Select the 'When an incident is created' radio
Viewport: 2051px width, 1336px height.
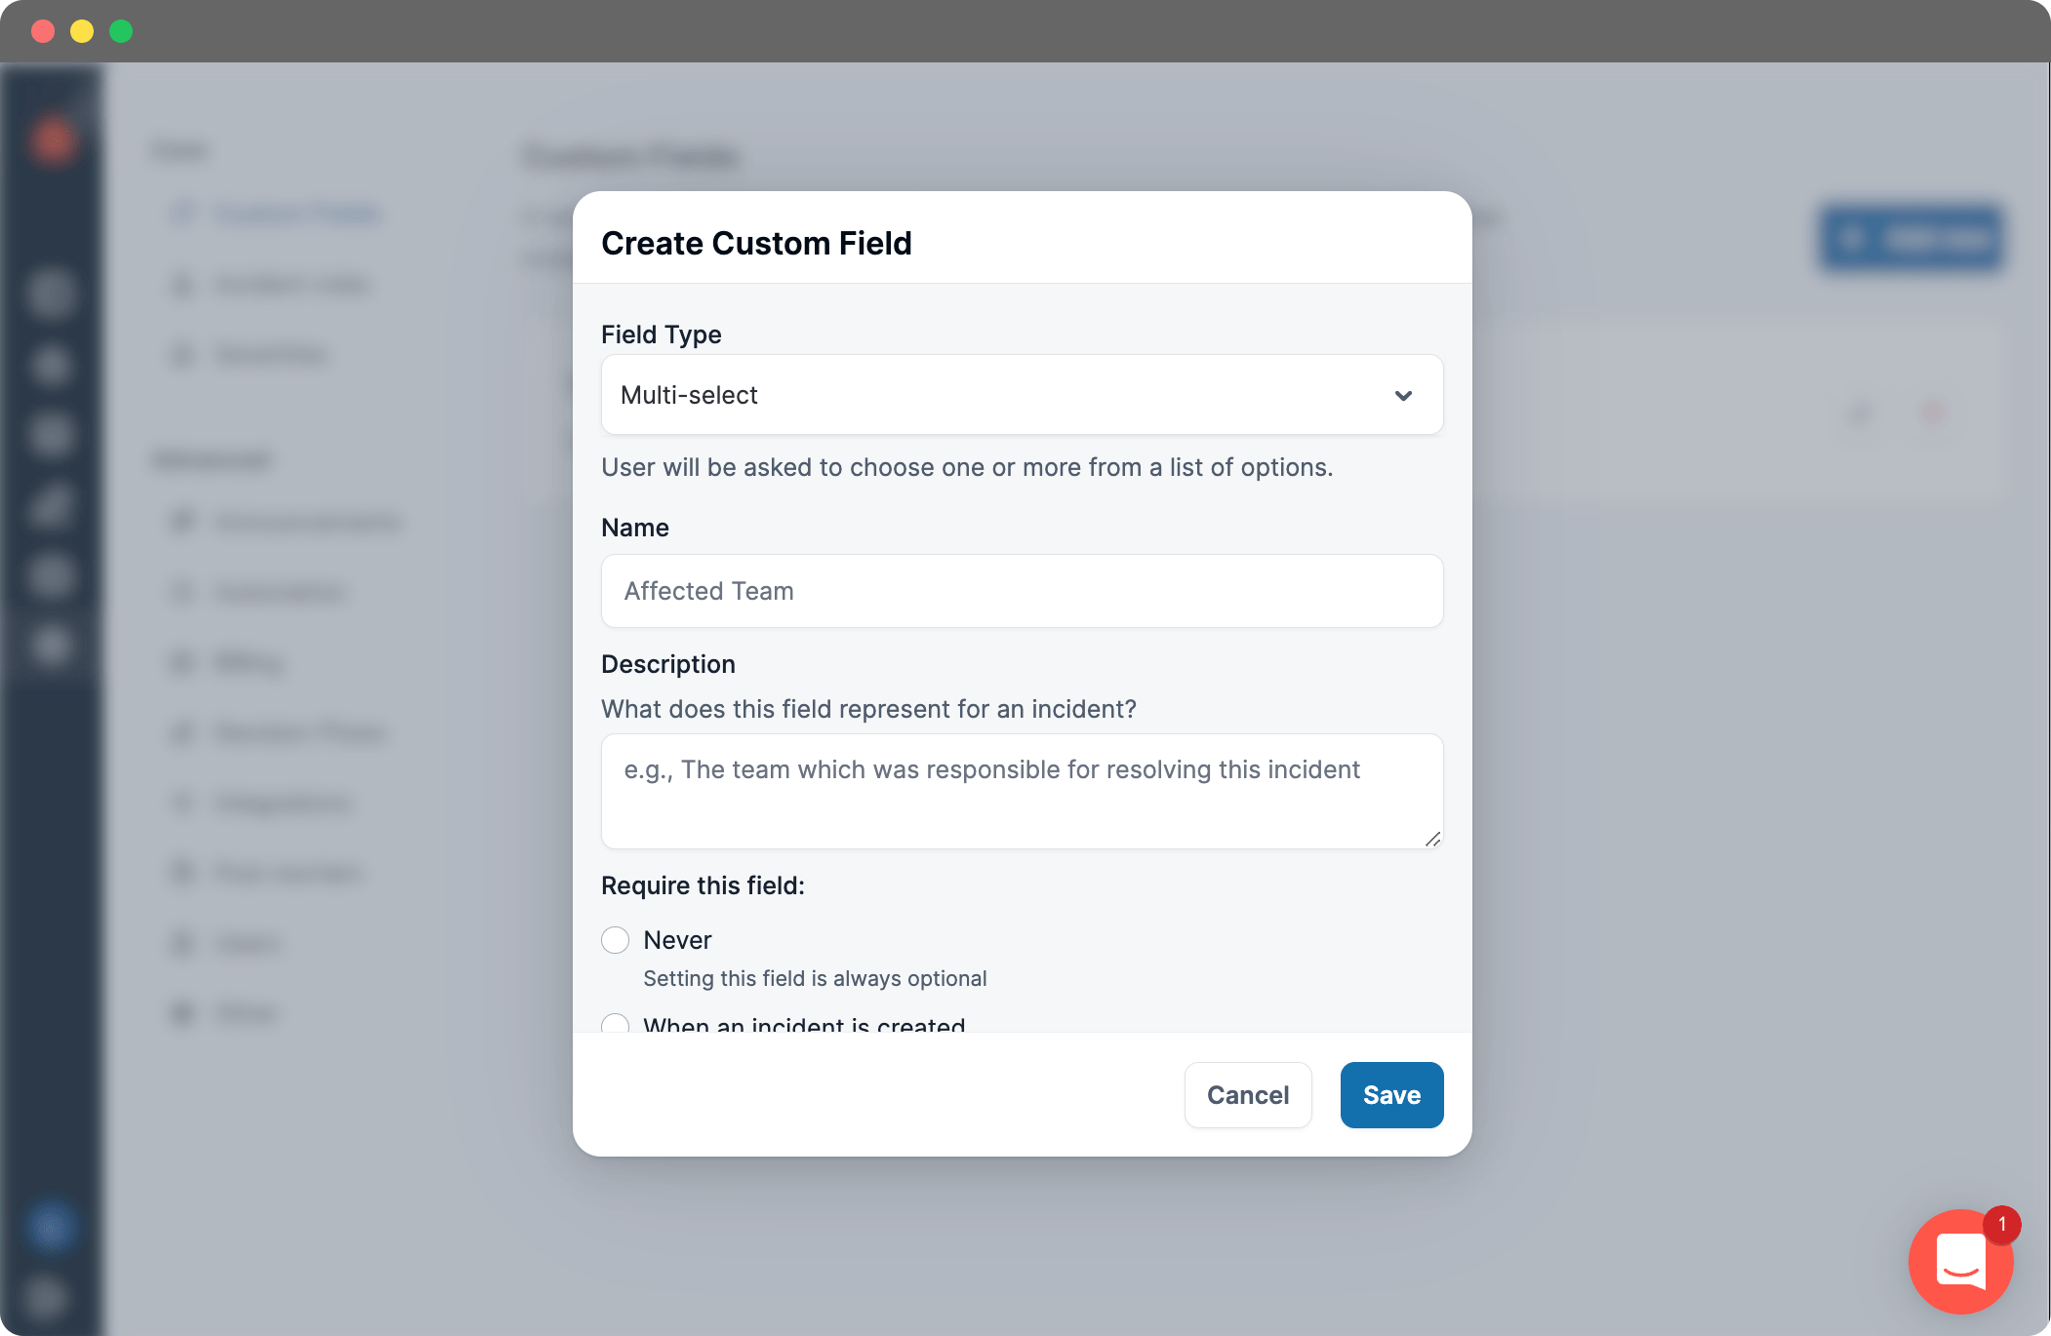[616, 1024]
